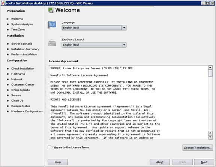Open License Translations dialog
Image resolution: width=216 pixels, height=167 pixels.
coord(198,148)
